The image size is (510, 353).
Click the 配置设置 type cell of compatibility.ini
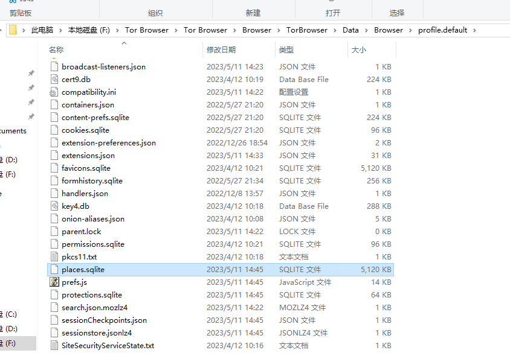click(294, 92)
